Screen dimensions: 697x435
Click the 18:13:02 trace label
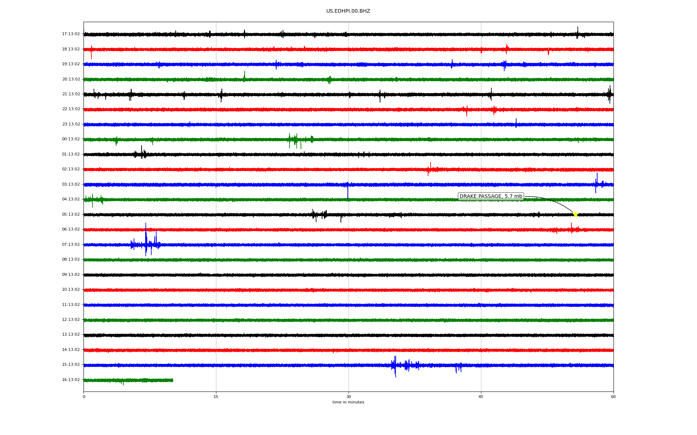pyautogui.click(x=71, y=49)
